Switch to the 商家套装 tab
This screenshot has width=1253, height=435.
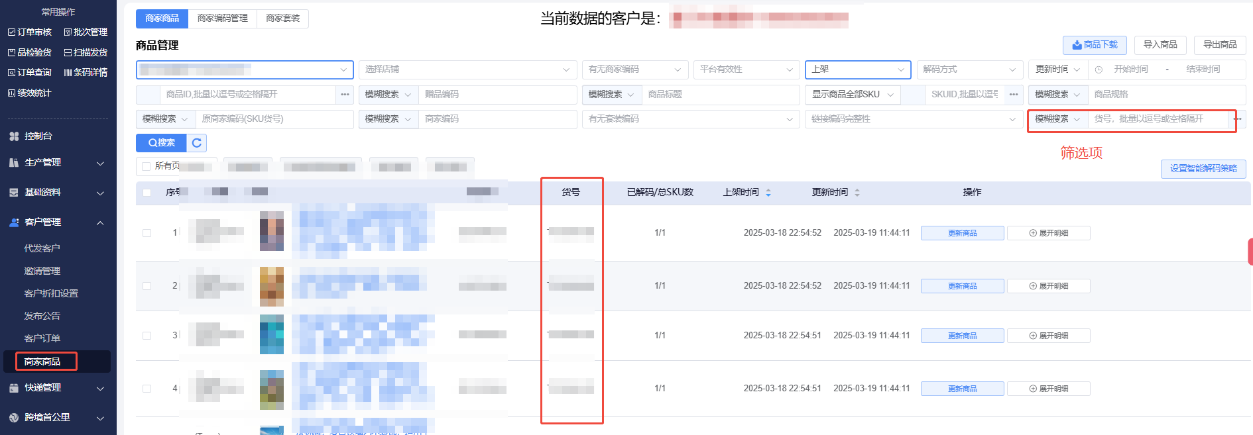[282, 19]
